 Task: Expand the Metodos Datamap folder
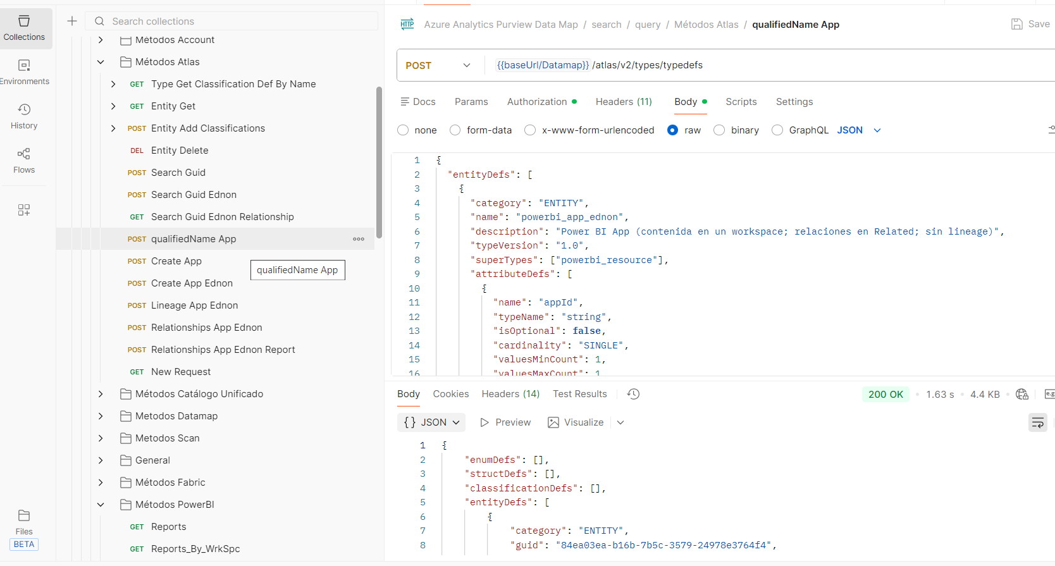tap(101, 416)
